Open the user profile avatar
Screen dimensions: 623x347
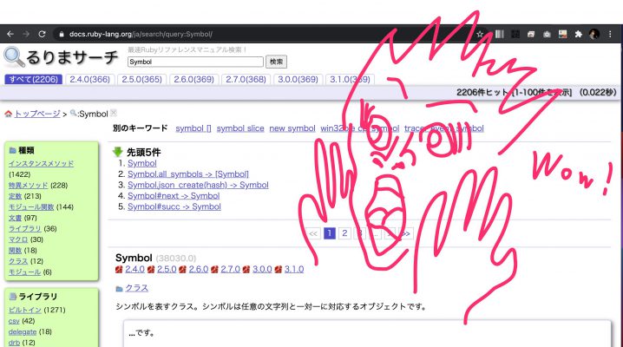coord(594,34)
